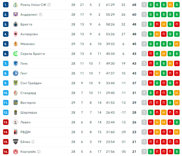Click the grey question-mark box for Левен
Viewport: 182px width, 156px height.
point(144,122)
